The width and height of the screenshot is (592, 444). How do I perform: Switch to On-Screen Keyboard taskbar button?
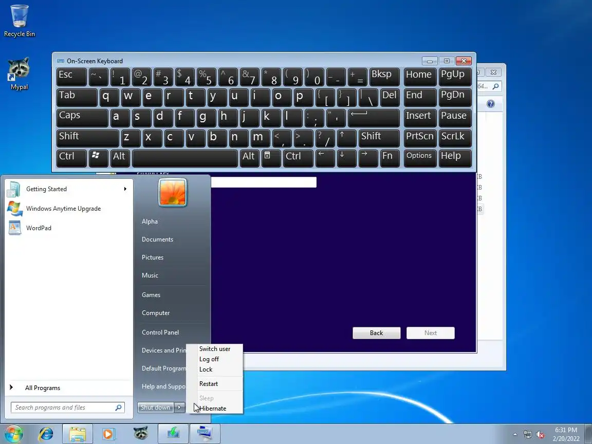tap(205, 434)
